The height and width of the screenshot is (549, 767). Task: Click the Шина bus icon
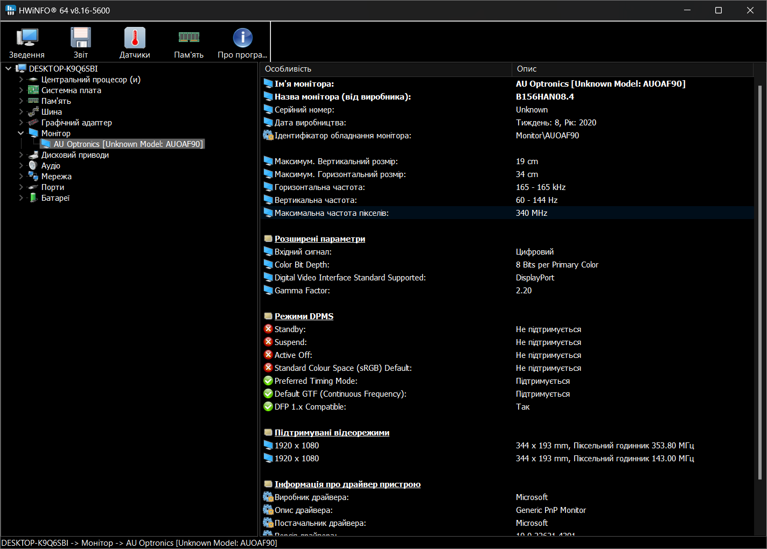[x=33, y=112]
